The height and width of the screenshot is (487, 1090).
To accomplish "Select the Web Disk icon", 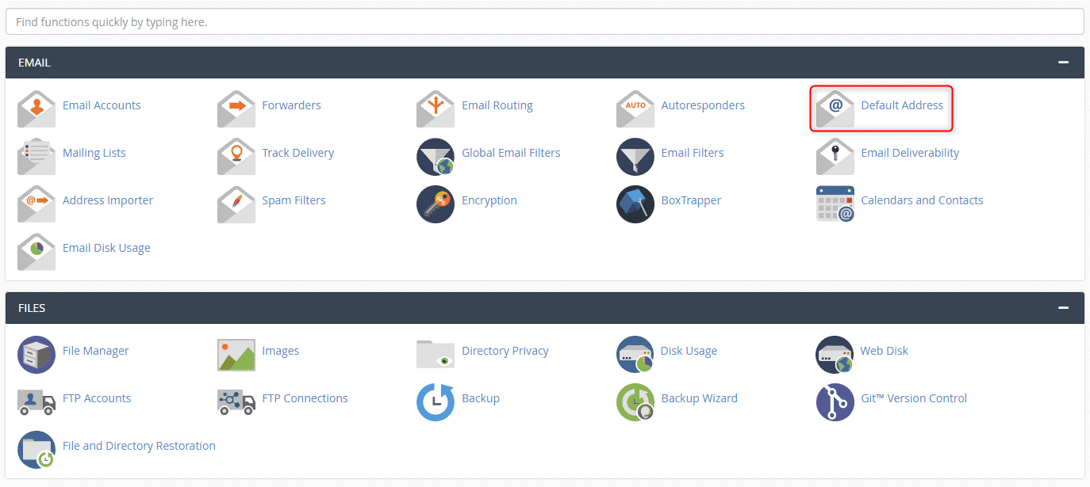I will [x=835, y=354].
